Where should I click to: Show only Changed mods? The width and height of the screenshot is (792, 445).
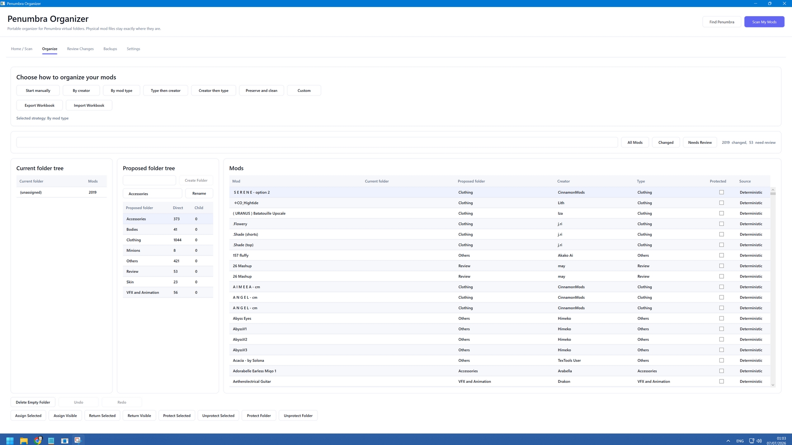point(666,143)
